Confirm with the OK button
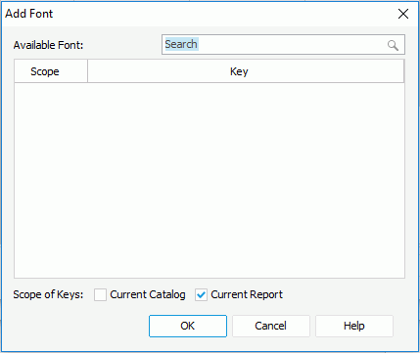This screenshot has height=353, width=420. (x=188, y=326)
